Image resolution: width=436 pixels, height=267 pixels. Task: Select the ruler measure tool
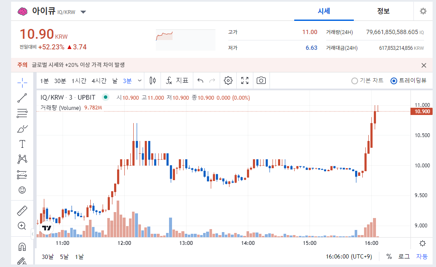[22, 211]
